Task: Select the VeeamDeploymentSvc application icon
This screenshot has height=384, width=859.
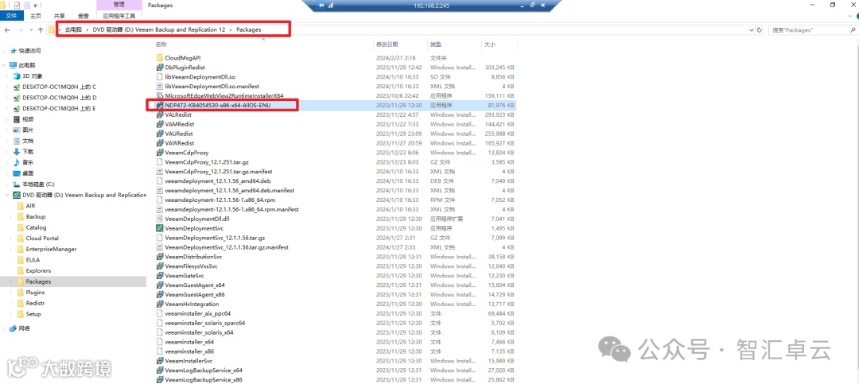Action: [x=159, y=228]
